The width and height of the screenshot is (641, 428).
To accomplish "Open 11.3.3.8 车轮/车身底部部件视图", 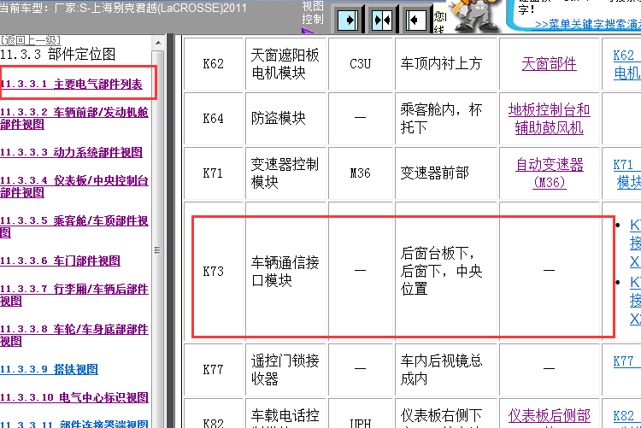I will pyautogui.click(x=74, y=335).
